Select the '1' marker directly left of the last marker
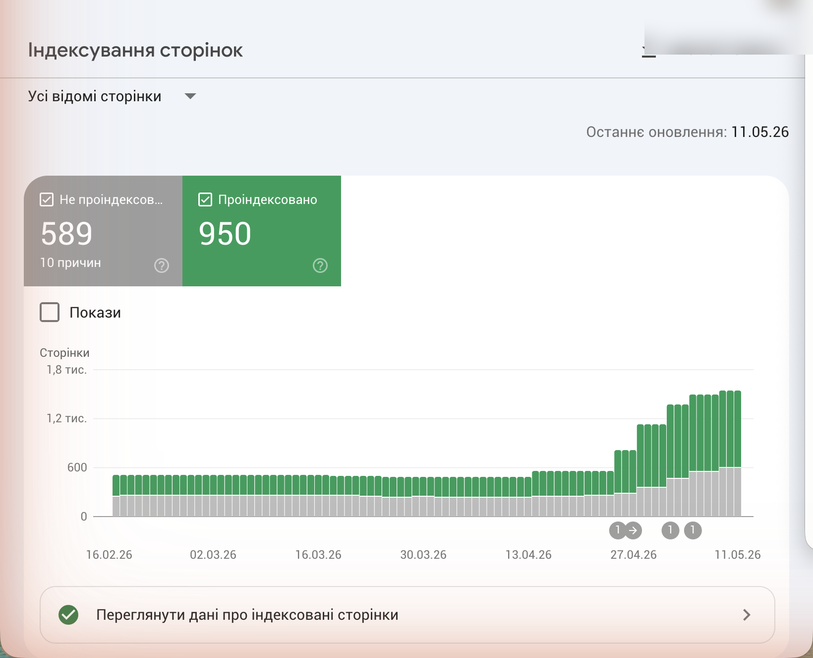Image resolution: width=813 pixels, height=658 pixels. 670,530
